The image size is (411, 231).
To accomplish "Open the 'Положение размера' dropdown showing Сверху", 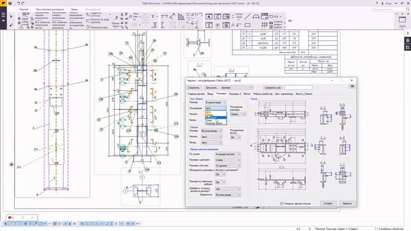I will [x=238, y=114].
